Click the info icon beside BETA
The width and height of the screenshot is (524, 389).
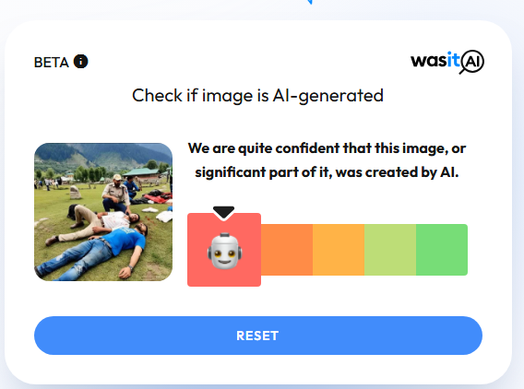pyautogui.click(x=80, y=62)
